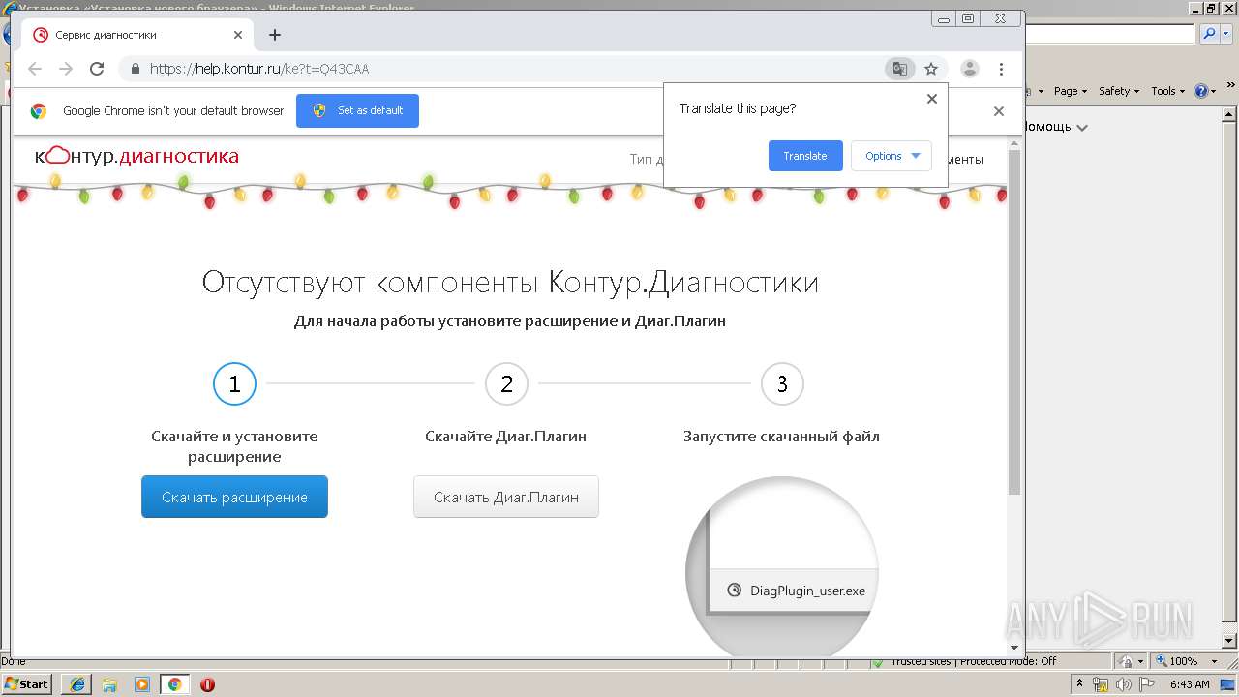Image resolution: width=1239 pixels, height=697 pixels.
Task: Open a new Chrome tab
Action: point(275,35)
